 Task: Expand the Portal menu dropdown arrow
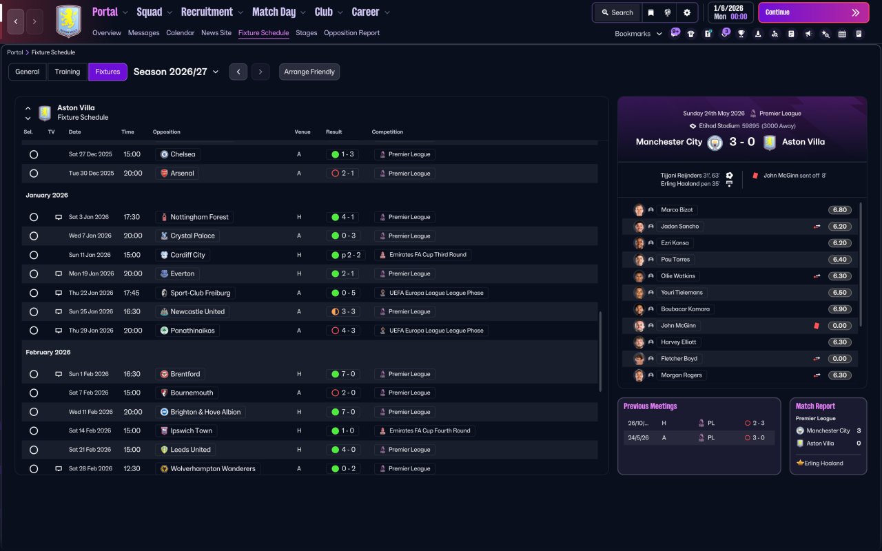click(125, 12)
